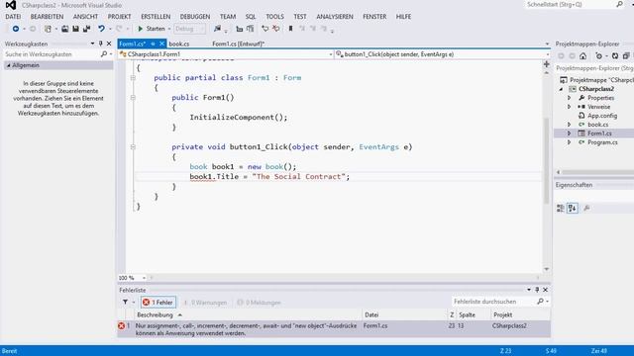Toggle the 0 Warnungen filter button
The height and width of the screenshot is (356, 634).
pos(205,303)
